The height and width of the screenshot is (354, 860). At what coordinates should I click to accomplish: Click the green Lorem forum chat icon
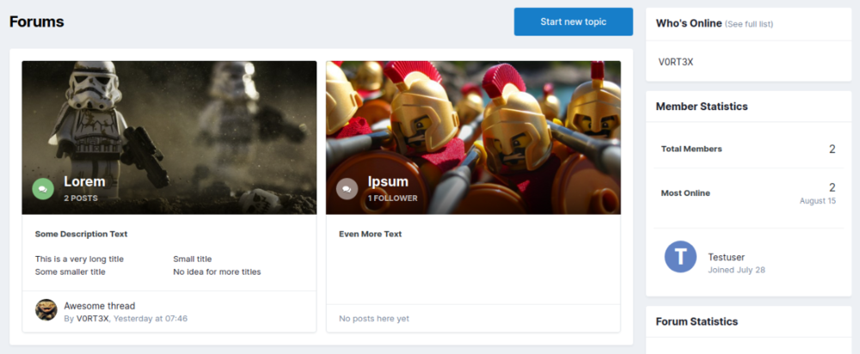tap(43, 188)
